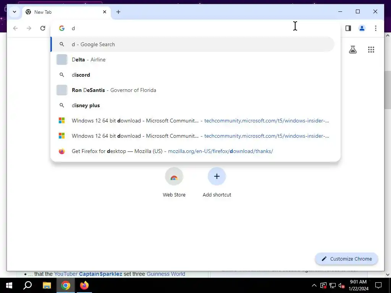The height and width of the screenshot is (293, 391).
Task: Open the Windows Start menu
Action: click(9, 285)
